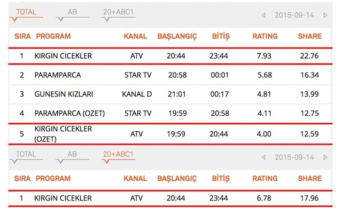The image size is (342, 208).
Task: Select TOTAL tab in bottom table
Action: [x=26, y=154]
